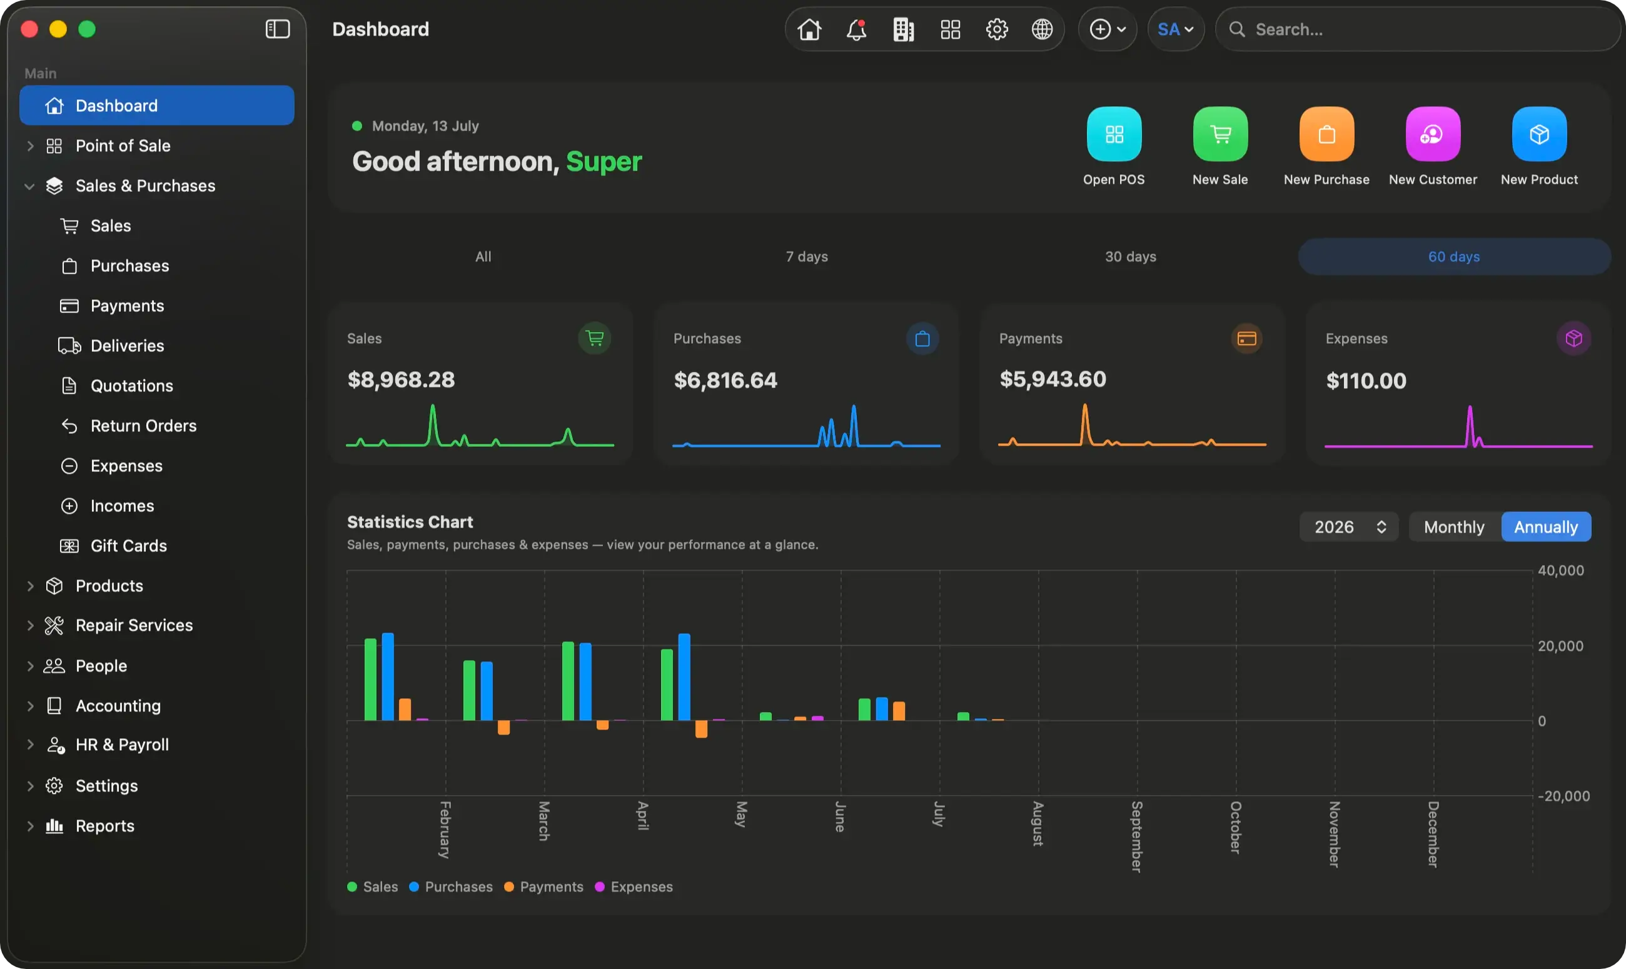Viewport: 1626px width, 969px height.
Task: Select the 30 days tab
Action: tap(1130, 256)
